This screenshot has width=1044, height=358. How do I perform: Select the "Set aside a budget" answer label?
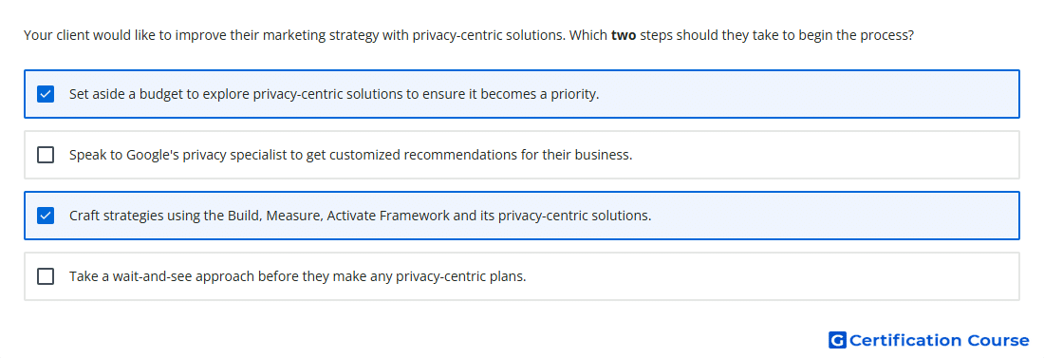(334, 94)
